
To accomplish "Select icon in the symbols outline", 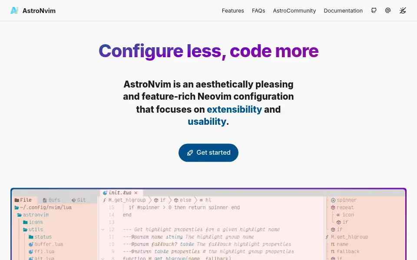I will click(345, 215).
